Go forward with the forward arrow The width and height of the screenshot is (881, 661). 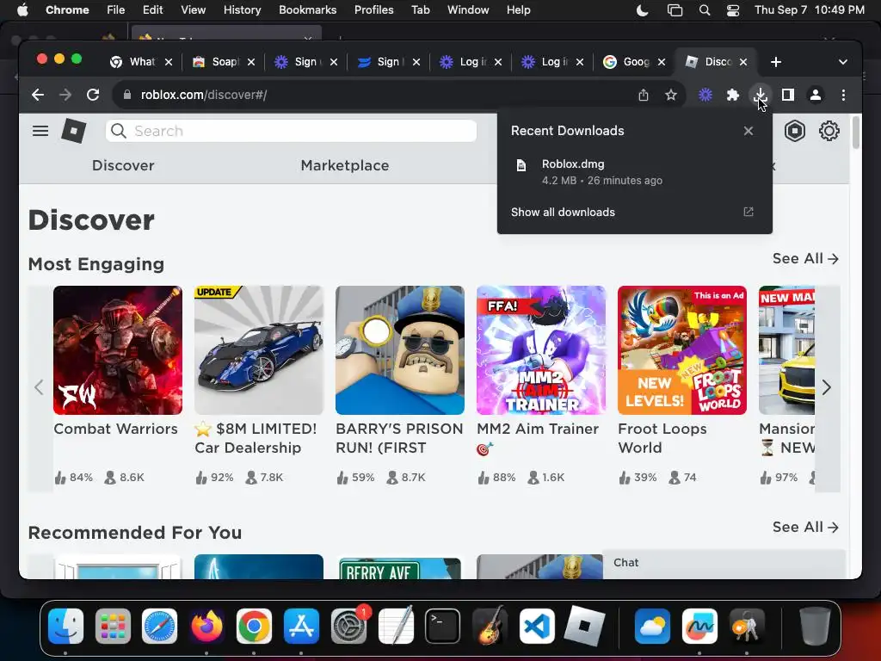click(65, 95)
